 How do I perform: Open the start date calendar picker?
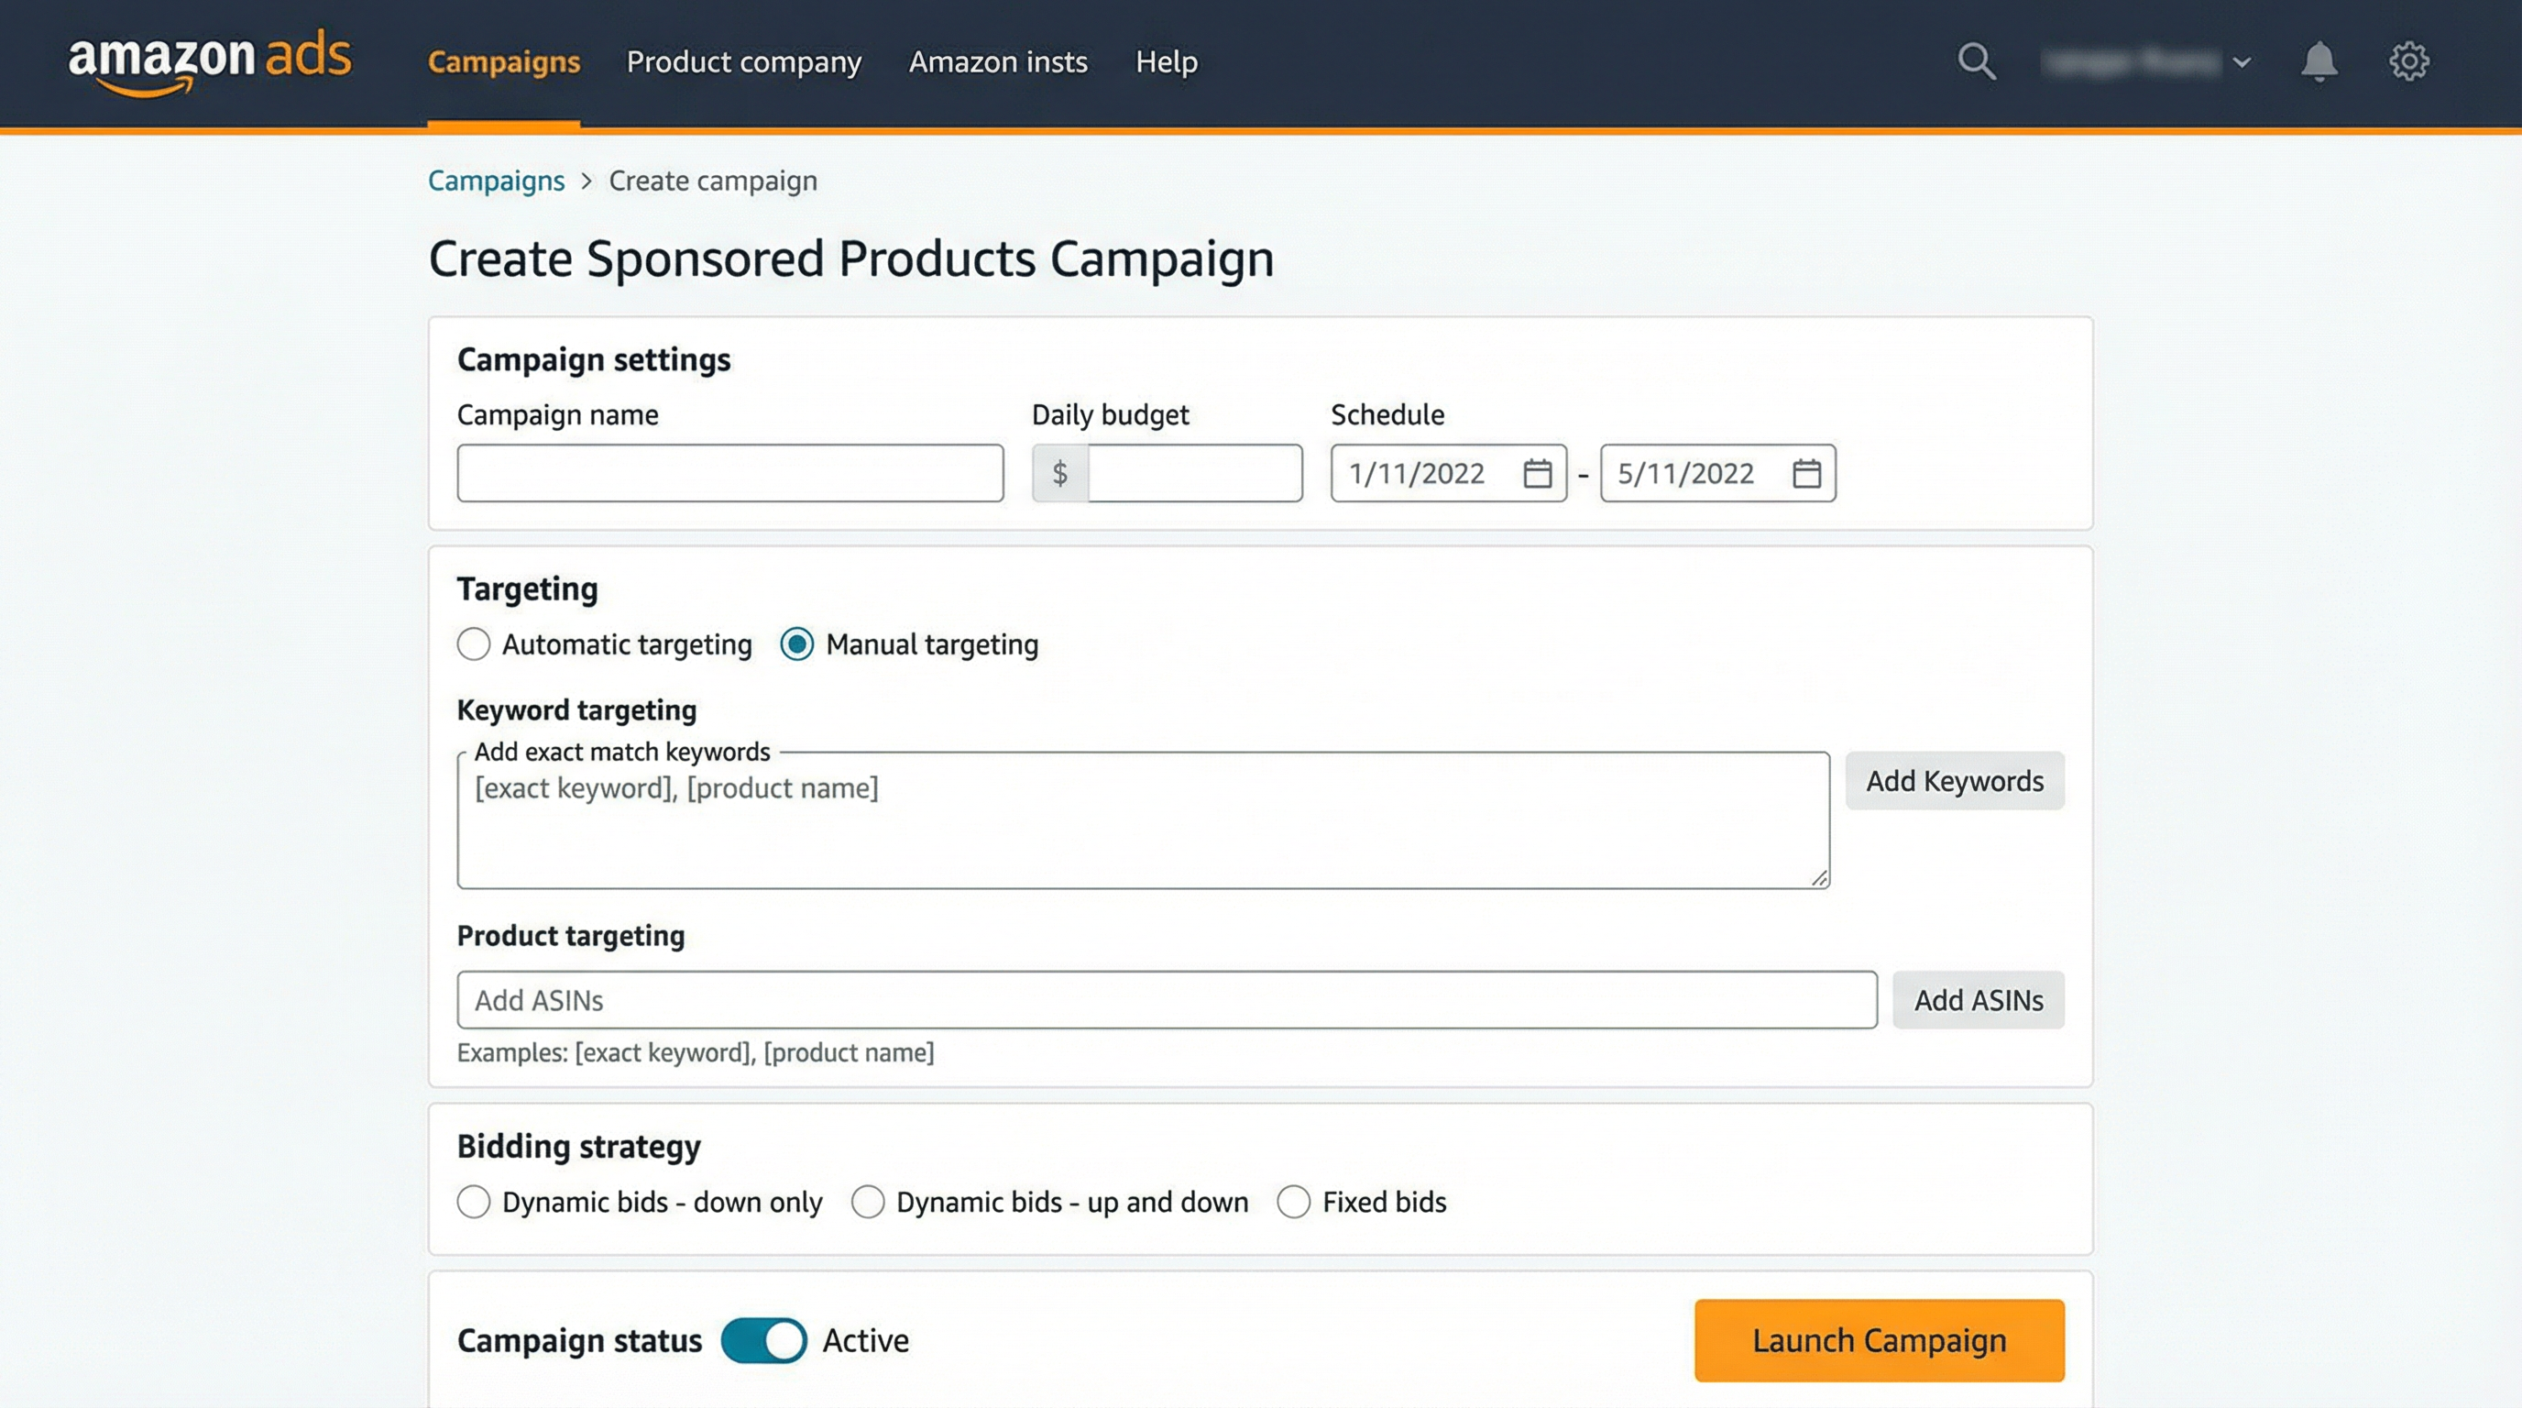point(1538,473)
